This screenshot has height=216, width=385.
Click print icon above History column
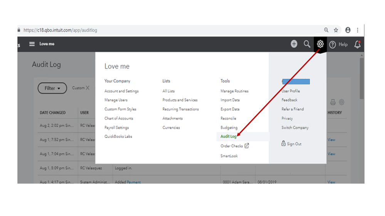(x=333, y=102)
